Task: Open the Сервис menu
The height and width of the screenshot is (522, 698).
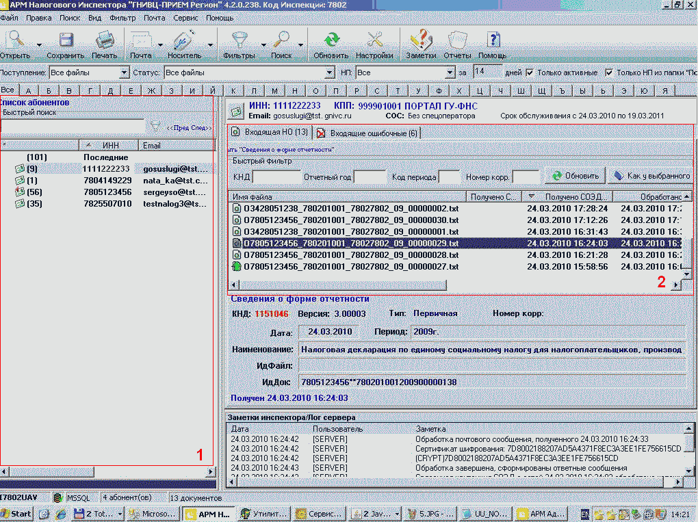Action: [186, 17]
